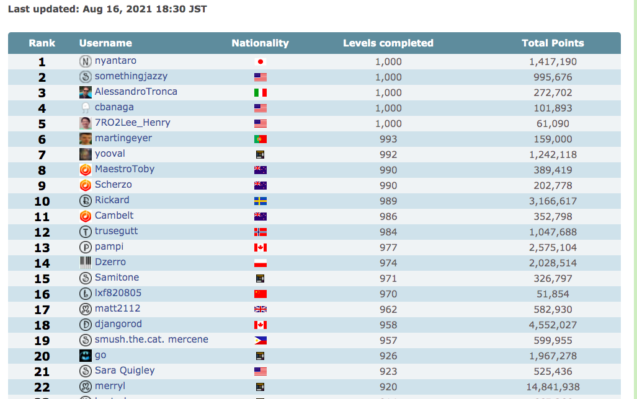Visit Rickard's profile link

click(112, 200)
